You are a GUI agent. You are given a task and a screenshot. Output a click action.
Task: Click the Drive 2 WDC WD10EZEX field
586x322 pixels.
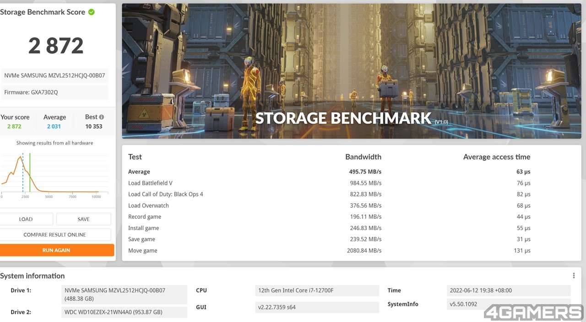tap(124, 312)
